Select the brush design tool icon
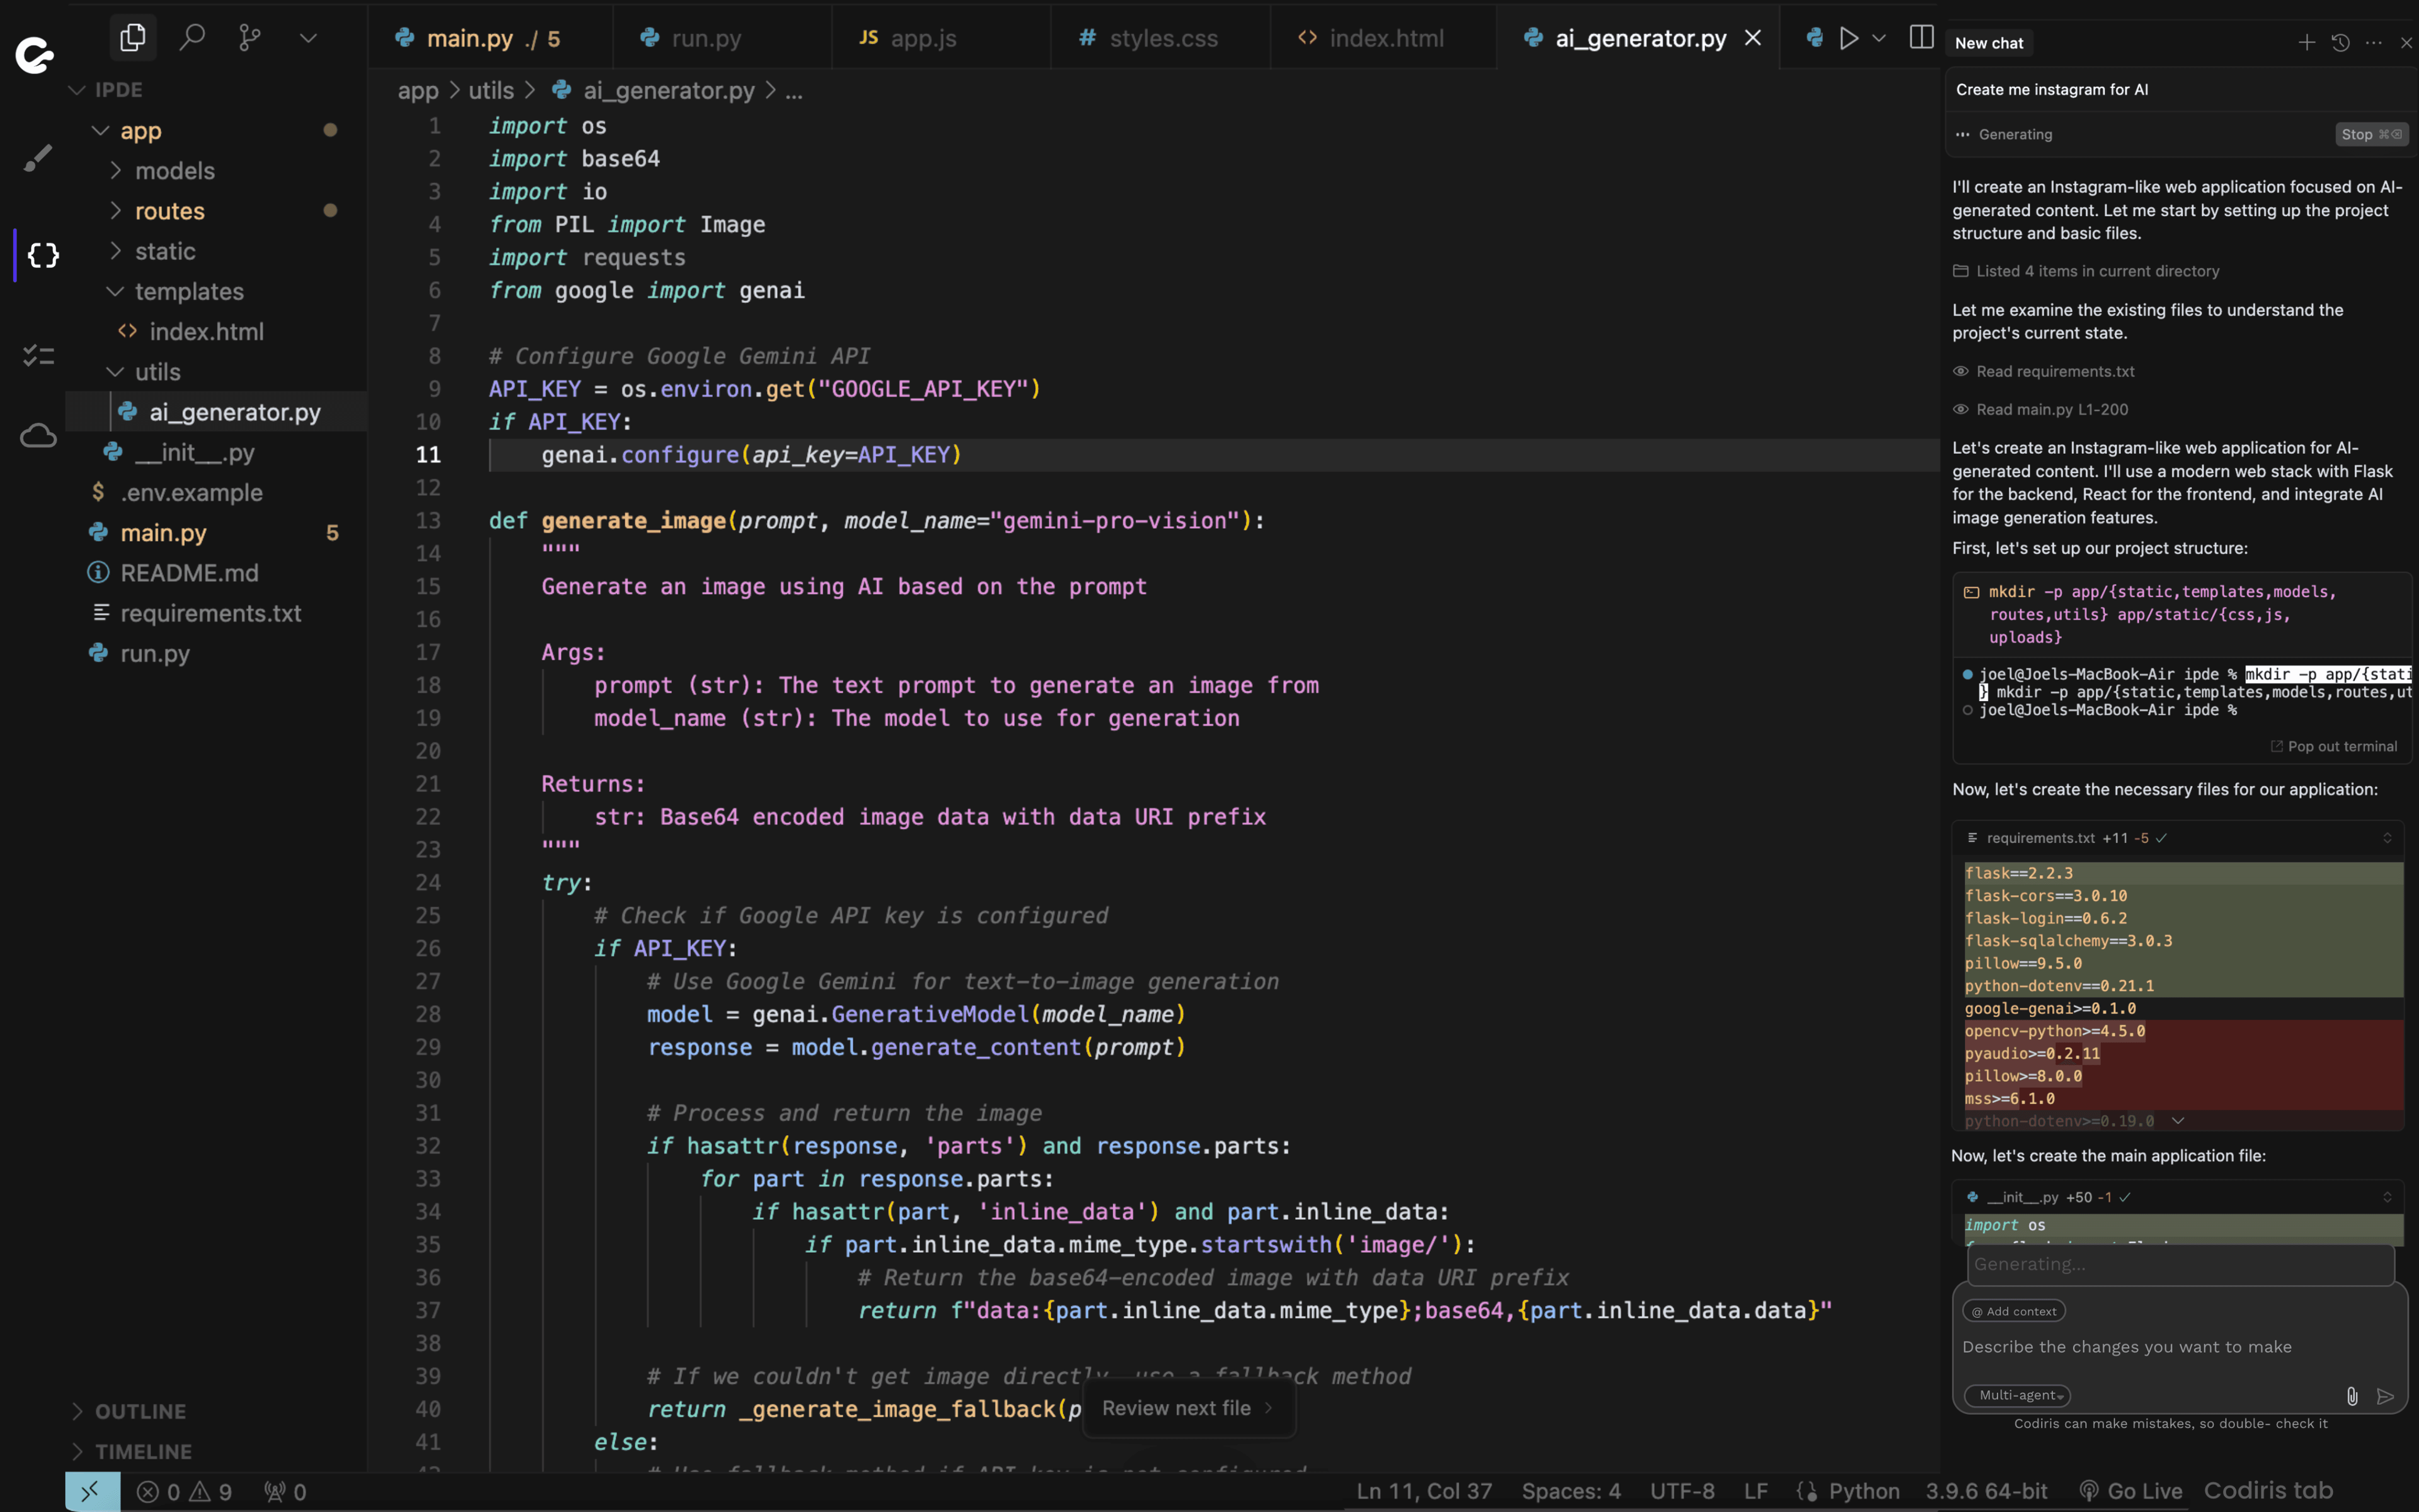This screenshot has height=1512, width=2419. pos(38,157)
